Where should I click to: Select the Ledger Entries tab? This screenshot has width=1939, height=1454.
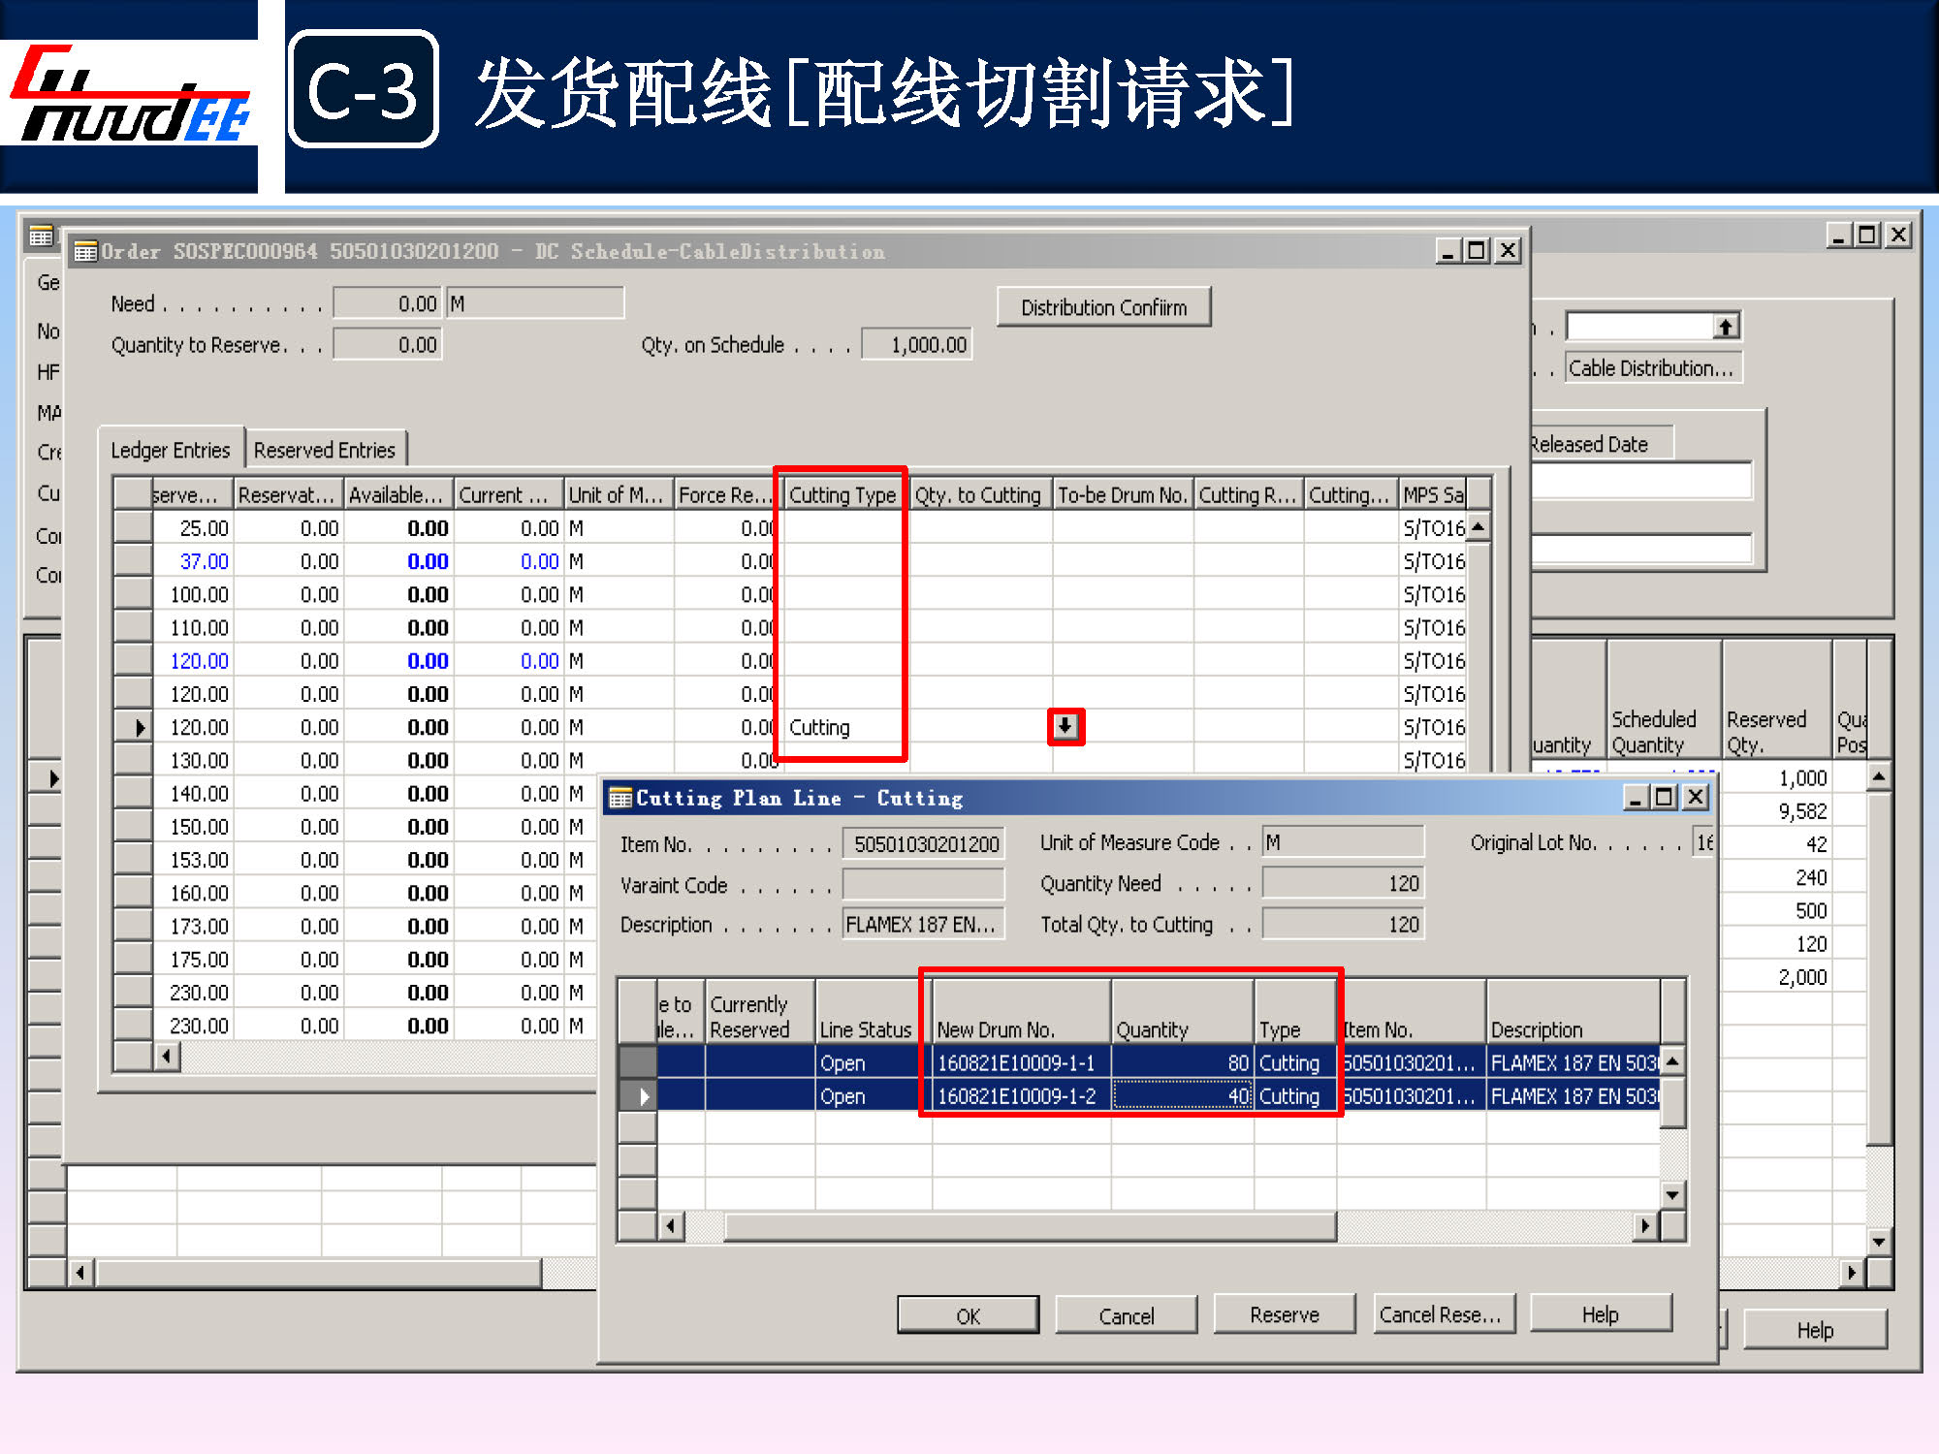[171, 450]
